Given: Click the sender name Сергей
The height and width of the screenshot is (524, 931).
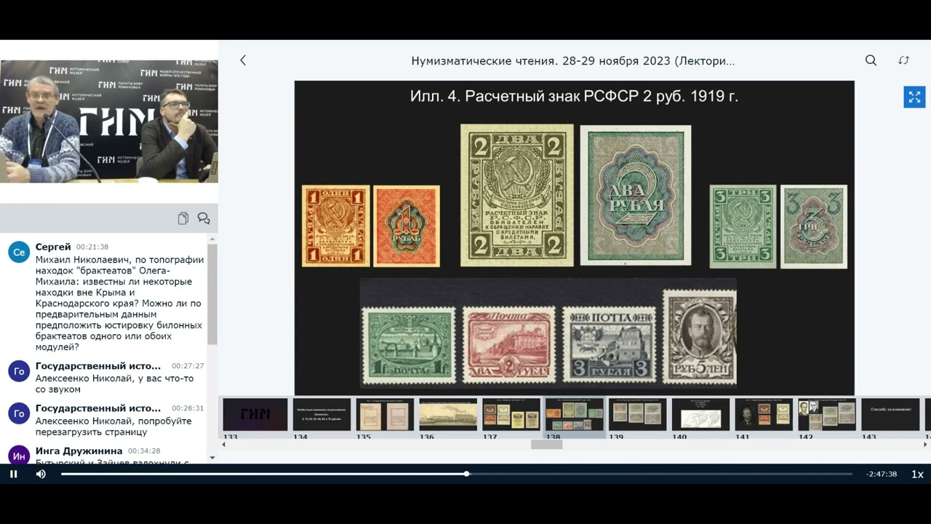Looking at the screenshot, I should 53,247.
